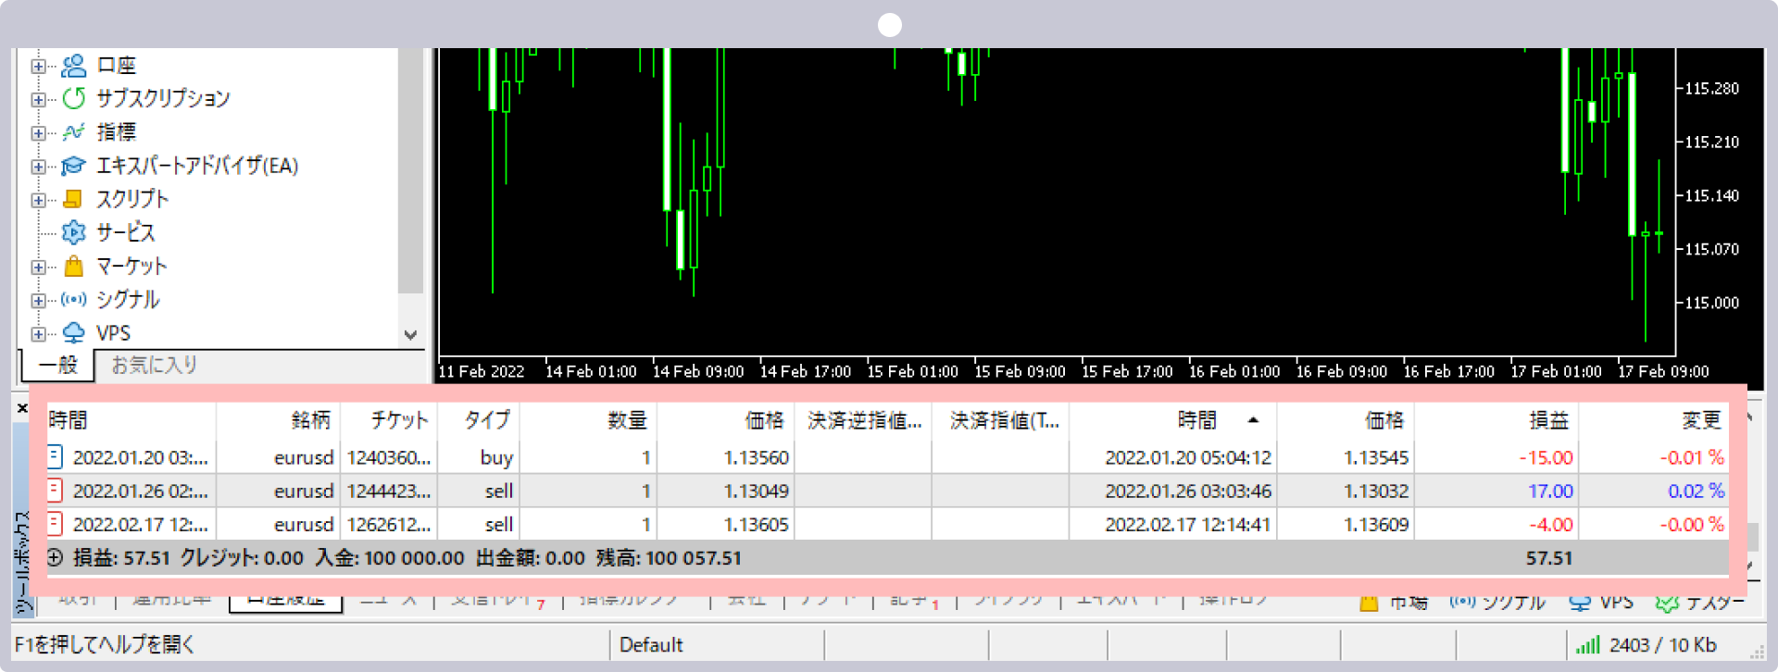This screenshot has height=672, width=1778.
Task: Click the サービス gear icon
Action: (73, 232)
